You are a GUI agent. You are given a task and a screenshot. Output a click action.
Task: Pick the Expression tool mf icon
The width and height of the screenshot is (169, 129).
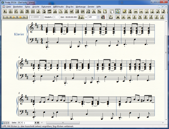pos(72,11)
